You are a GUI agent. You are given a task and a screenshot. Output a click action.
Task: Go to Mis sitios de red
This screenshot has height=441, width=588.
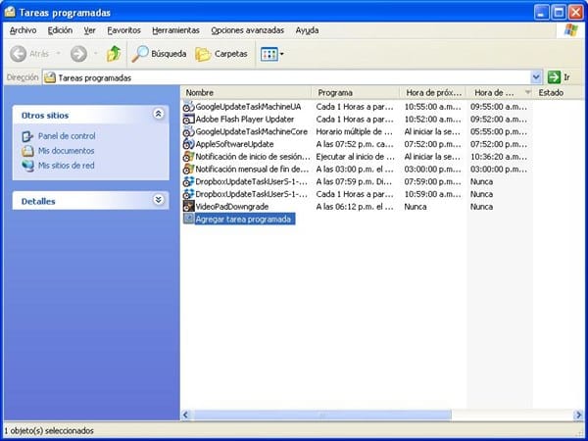(66, 166)
